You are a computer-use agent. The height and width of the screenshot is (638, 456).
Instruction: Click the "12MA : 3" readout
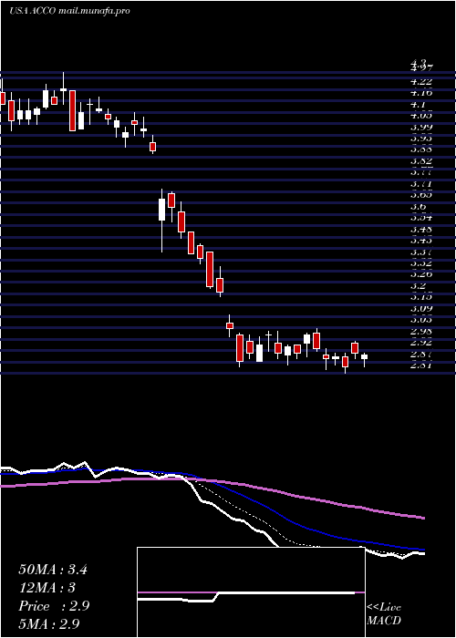point(47,588)
